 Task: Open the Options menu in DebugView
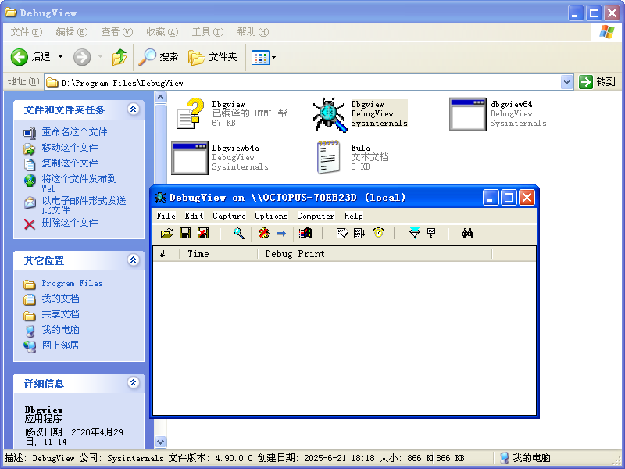[x=271, y=216]
